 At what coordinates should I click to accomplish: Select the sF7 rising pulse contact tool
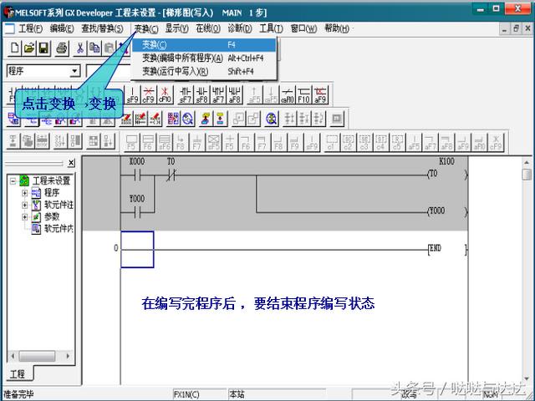tap(186, 94)
